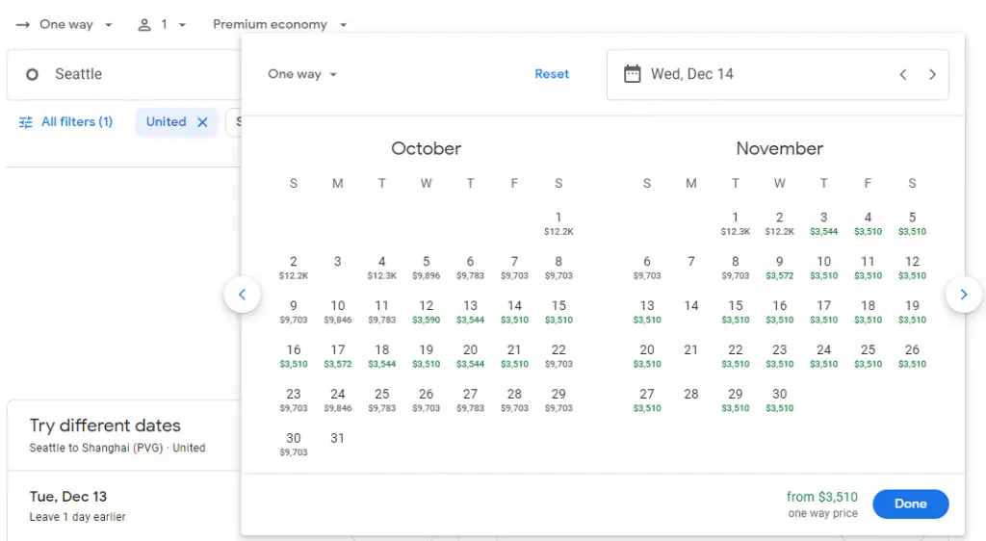Open the Premium economy class dropdown
The width and height of the screenshot is (986, 541).
click(279, 25)
